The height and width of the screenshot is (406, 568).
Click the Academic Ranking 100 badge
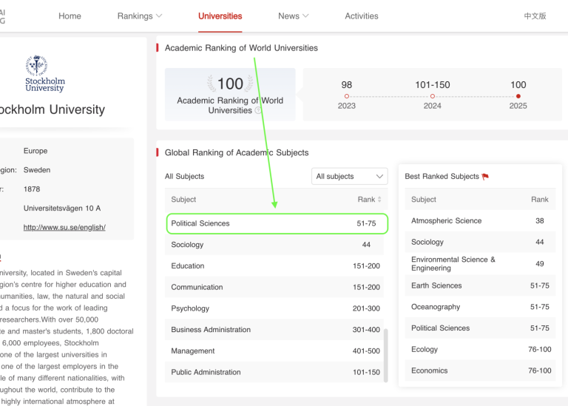pos(230,94)
